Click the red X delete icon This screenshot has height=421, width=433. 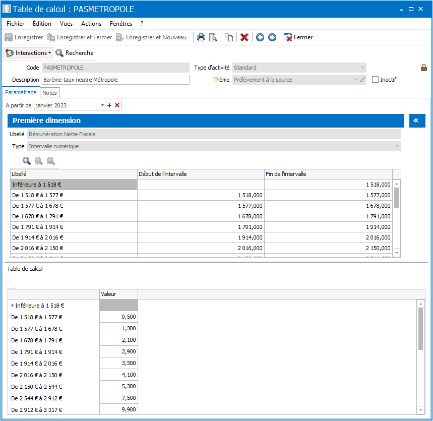coord(244,37)
